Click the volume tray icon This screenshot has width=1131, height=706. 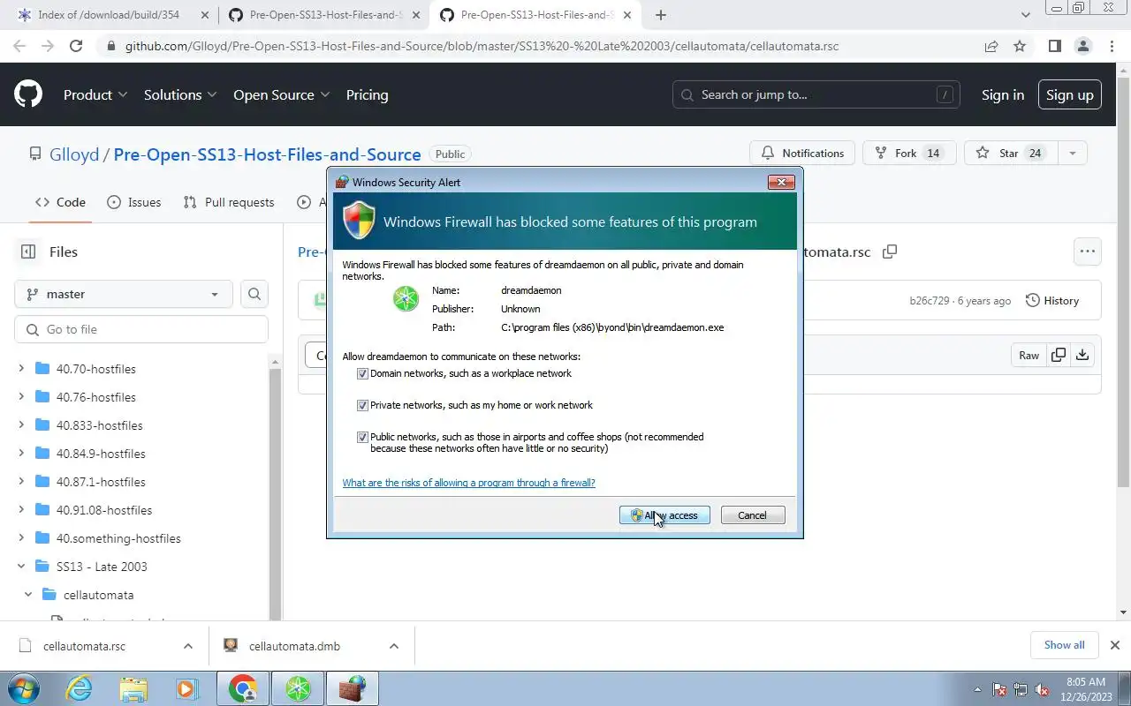pyautogui.click(x=1043, y=689)
